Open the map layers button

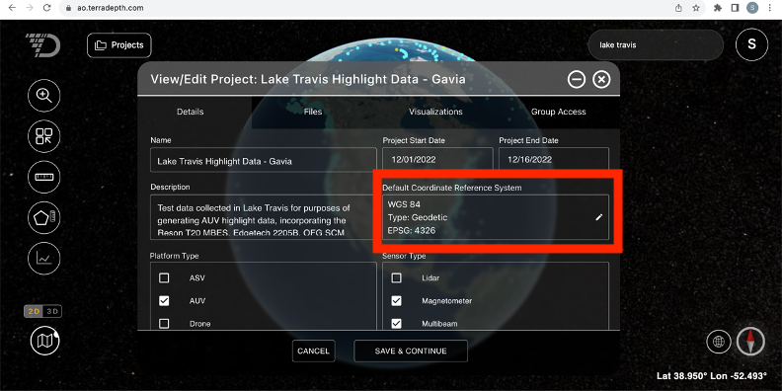click(44, 341)
